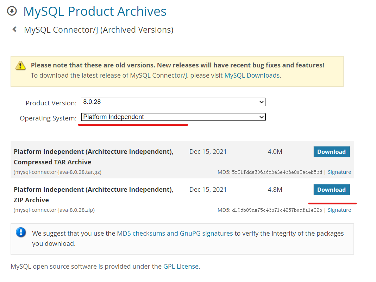
Task: Expand the Operating System dropdown
Action: coord(173,117)
